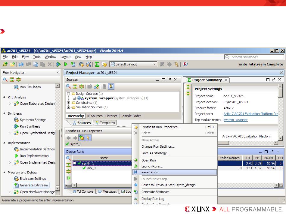Collapse the Design Sources tree node

click(x=68, y=94)
